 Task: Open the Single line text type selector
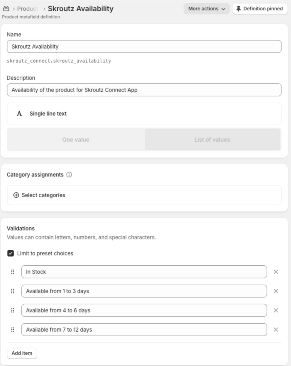point(144,114)
